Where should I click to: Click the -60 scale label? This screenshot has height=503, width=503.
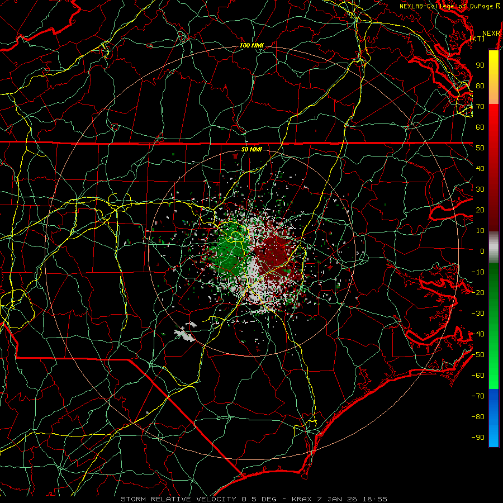tap(478, 376)
